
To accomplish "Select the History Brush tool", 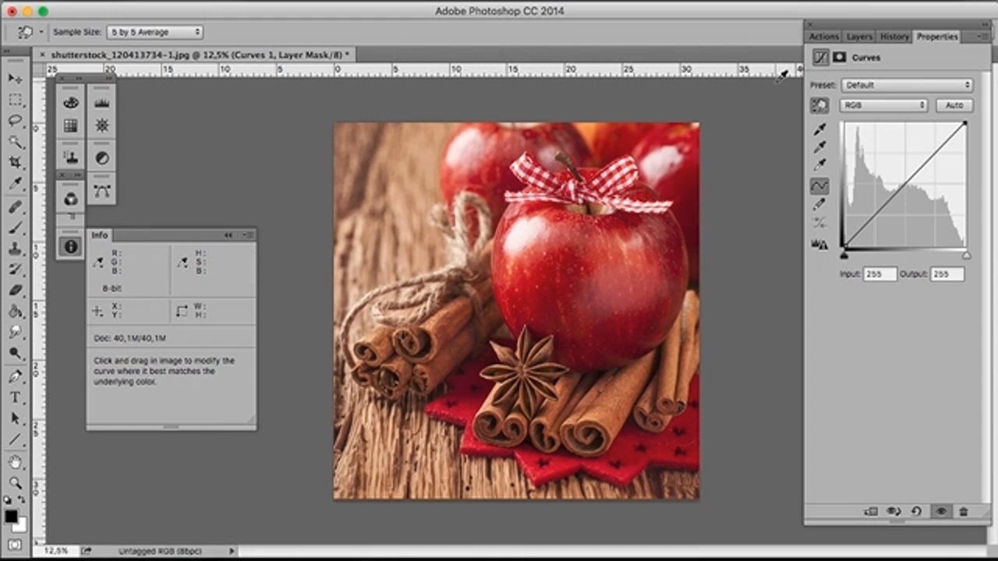I will point(15,270).
